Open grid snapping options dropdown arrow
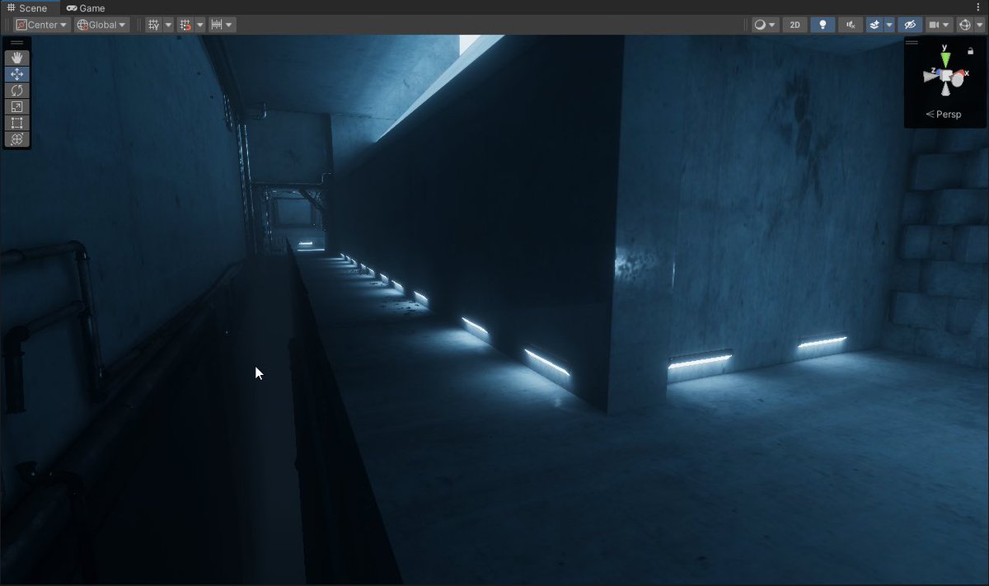This screenshot has width=989, height=586. pyautogui.click(x=200, y=25)
